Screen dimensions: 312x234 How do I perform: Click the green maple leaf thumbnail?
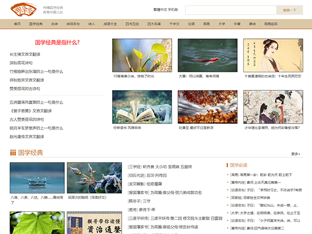[x=37, y=223]
